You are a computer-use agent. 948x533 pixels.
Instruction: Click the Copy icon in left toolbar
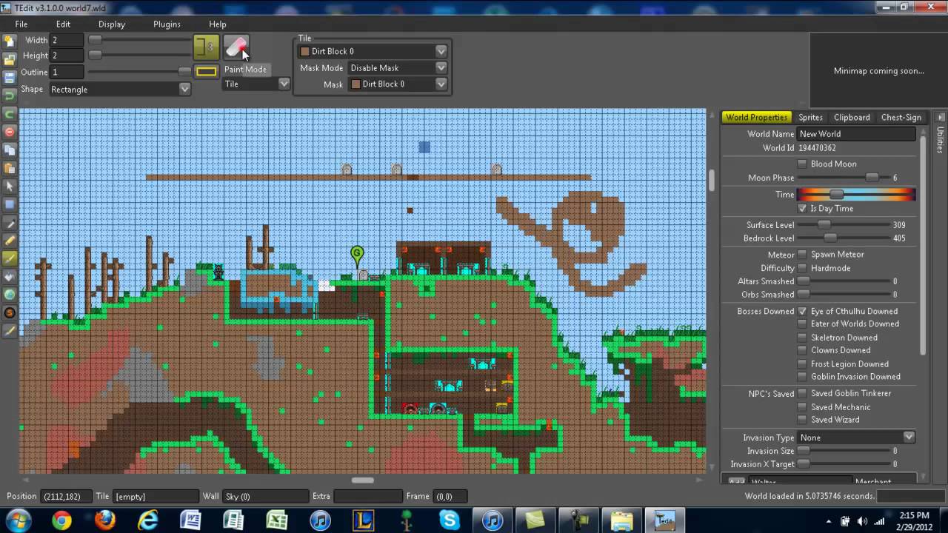10,150
